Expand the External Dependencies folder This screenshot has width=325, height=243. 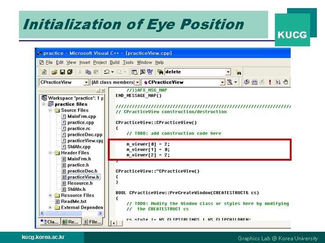[x=50, y=207]
